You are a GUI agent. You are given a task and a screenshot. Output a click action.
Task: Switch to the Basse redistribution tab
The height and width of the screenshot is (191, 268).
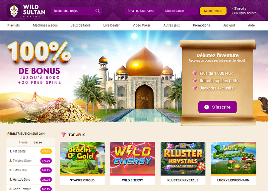pos(38,142)
